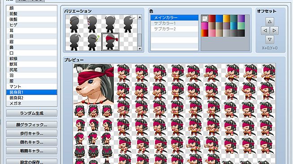Image resolution: width=293 pixels, height=164 pixels.
Task: Pick the cyan color swatch
Action: point(234,26)
